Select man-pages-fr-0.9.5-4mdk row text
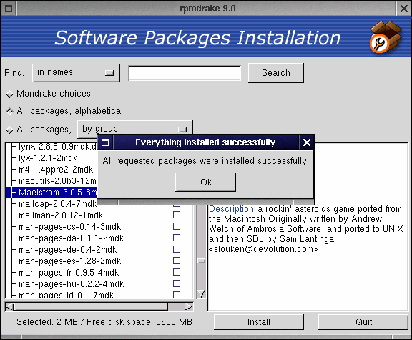 (69, 273)
